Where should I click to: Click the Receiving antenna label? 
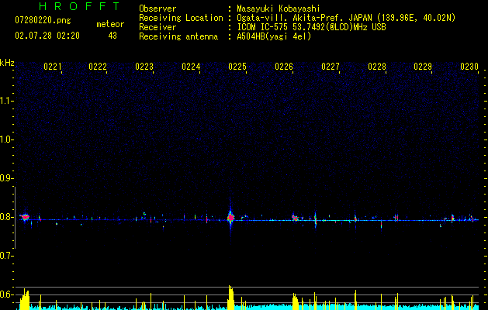click(178, 36)
